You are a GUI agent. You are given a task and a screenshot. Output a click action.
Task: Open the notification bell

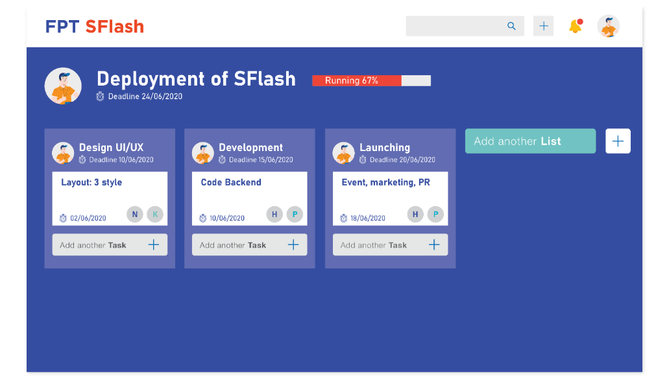pyautogui.click(x=575, y=27)
